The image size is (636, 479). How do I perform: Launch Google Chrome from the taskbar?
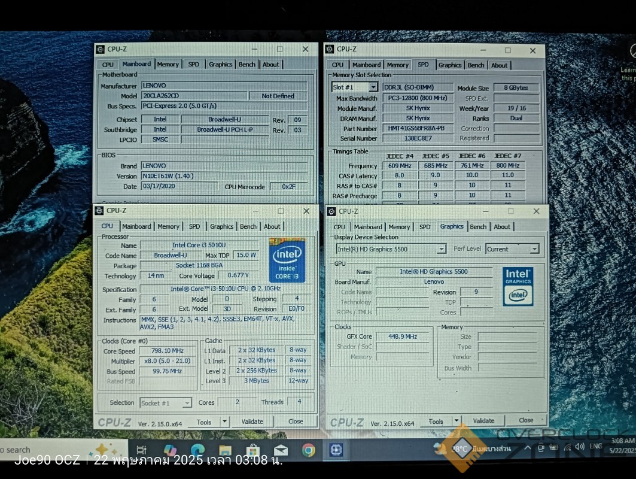(308, 450)
